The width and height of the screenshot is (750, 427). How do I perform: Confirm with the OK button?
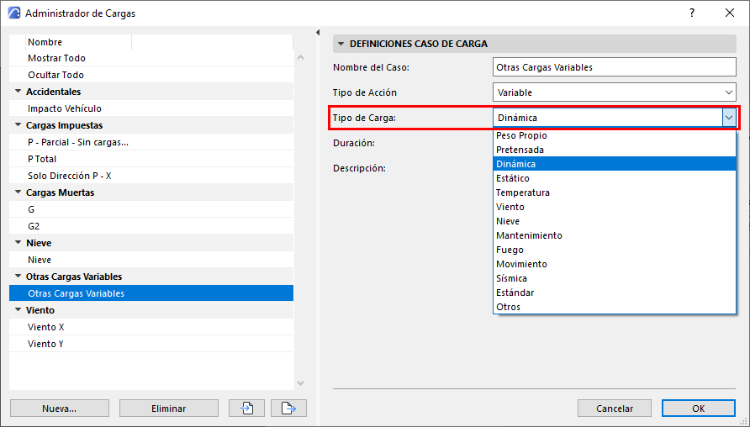pos(698,409)
